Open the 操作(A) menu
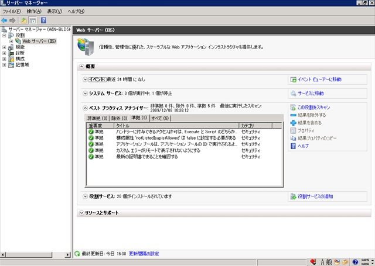Viewport: 375px width, 266px height. 34,12
